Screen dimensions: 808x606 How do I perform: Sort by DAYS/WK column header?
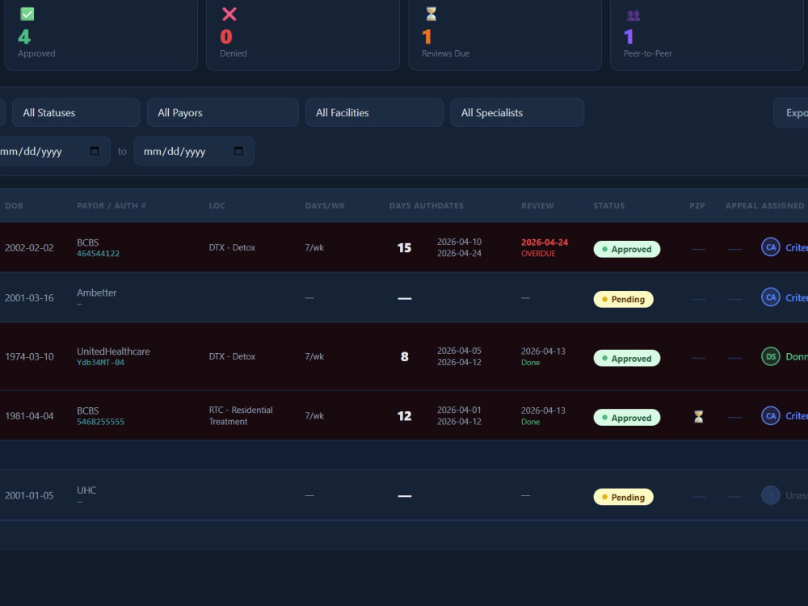coord(325,205)
